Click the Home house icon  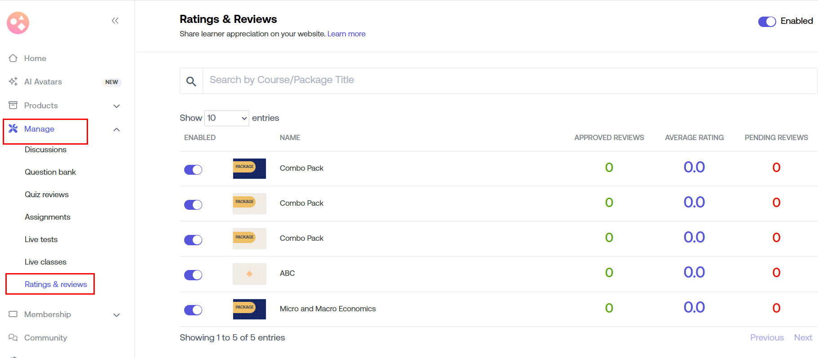(x=13, y=58)
